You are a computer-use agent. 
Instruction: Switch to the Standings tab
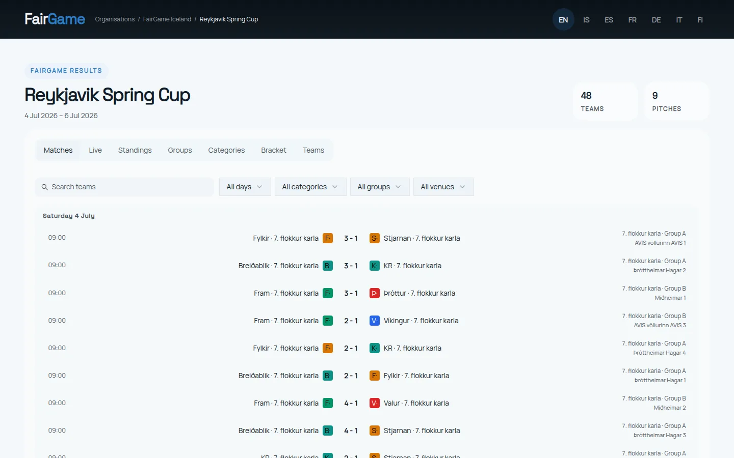[135, 150]
